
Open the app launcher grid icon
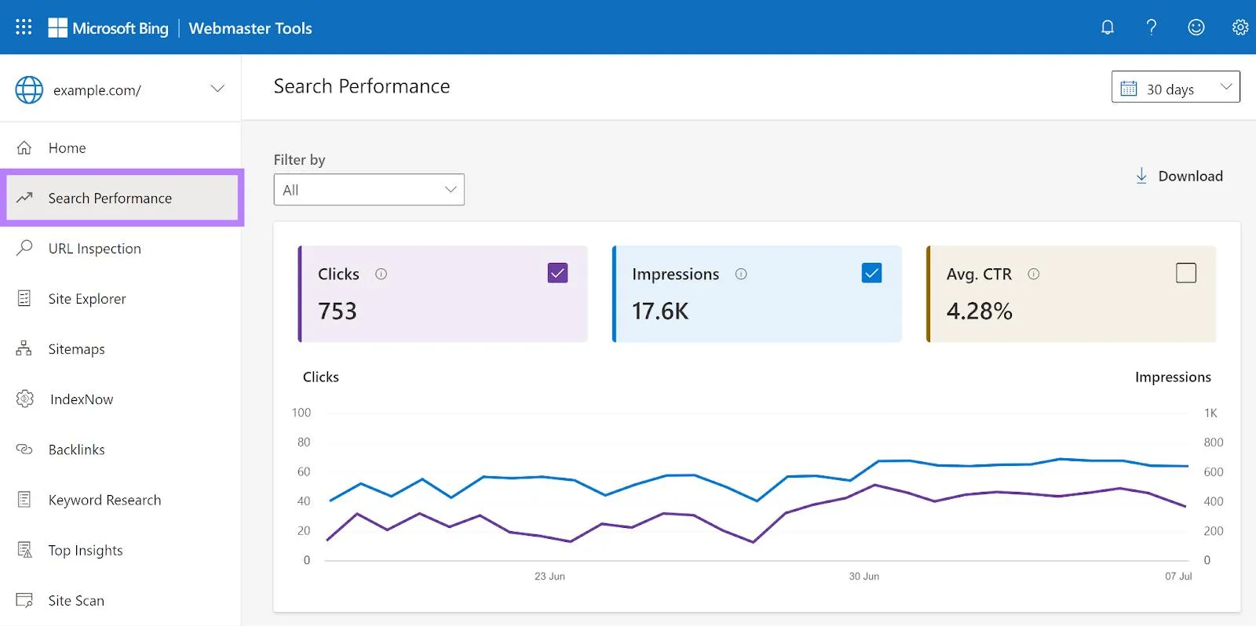coord(24,27)
